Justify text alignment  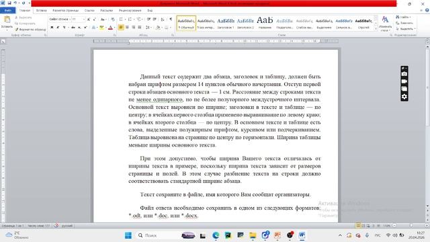[140, 27]
